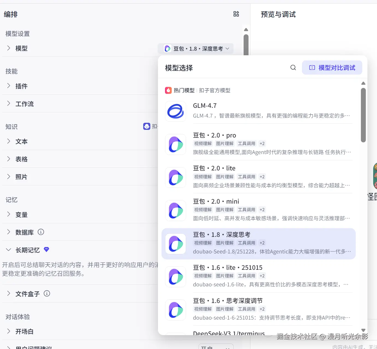Click the robot avatar icon in 知识 row
The width and height of the screenshot is (377, 349).
(147, 126)
